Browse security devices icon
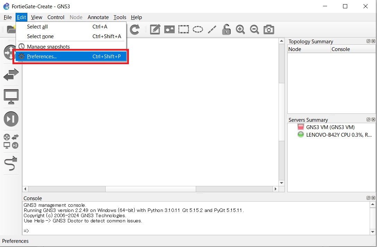 pyautogui.click(x=11, y=119)
